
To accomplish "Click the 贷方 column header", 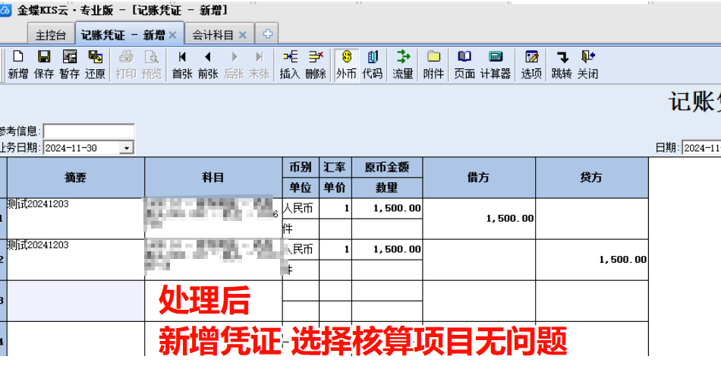I will coord(592,178).
